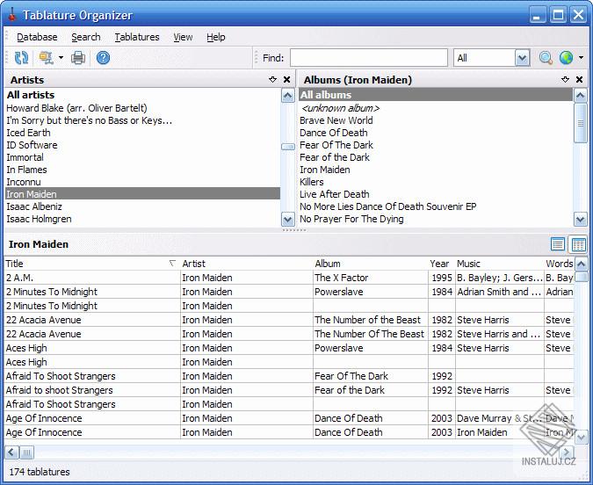The width and height of the screenshot is (593, 485).
Task: Click the Refresh database toolbar icon
Action: pos(21,58)
